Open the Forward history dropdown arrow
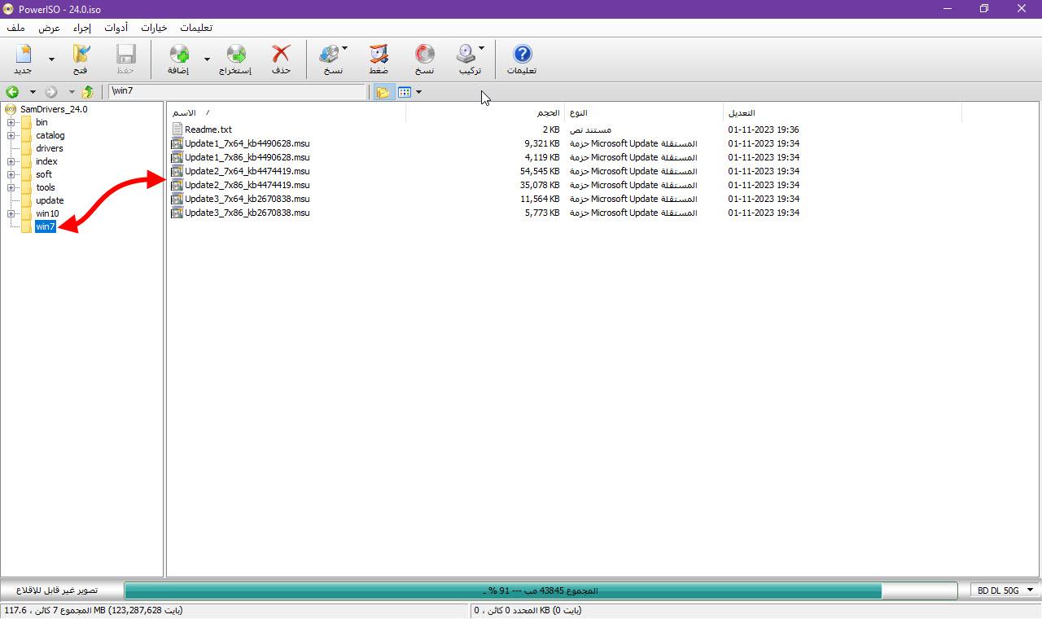Viewport: 1042px width, 619px height. [x=72, y=92]
